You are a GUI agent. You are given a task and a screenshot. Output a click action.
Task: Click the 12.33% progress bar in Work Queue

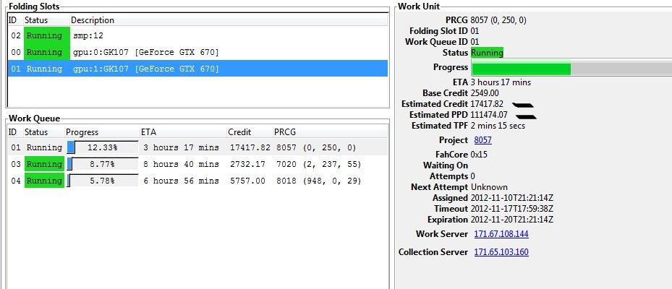click(101, 148)
